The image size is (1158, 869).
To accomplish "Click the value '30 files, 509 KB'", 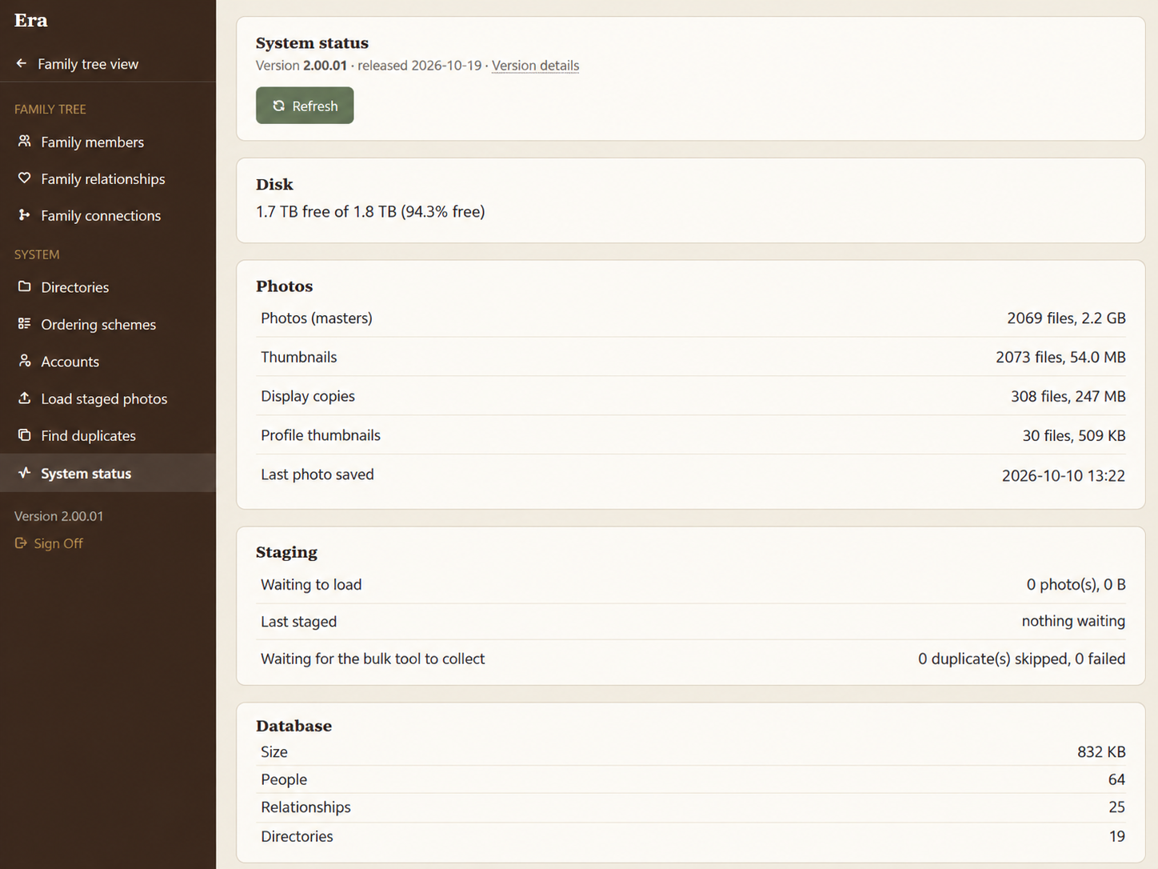I will [x=1074, y=435].
